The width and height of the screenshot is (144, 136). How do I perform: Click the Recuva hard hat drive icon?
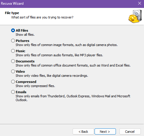[135, 16]
